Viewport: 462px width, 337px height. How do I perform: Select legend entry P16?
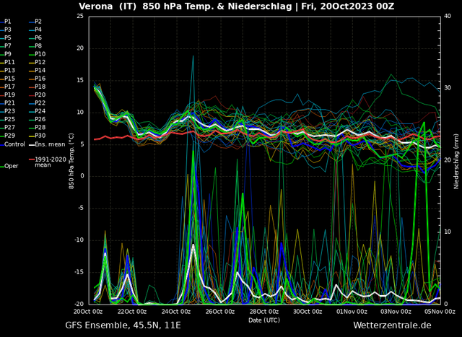tap(37, 79)
